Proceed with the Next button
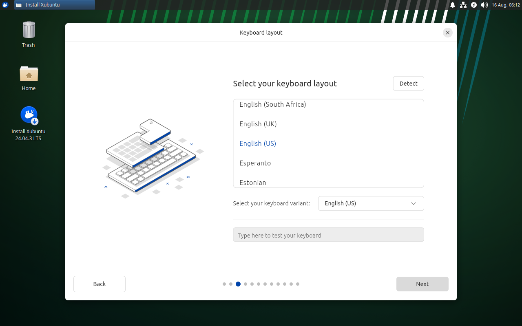This screenshot has width=522, height=326. [422, 284]
